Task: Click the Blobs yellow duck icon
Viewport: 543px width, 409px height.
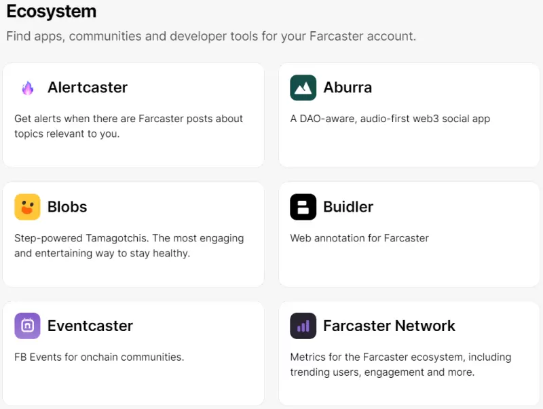Action: point(27,207)
